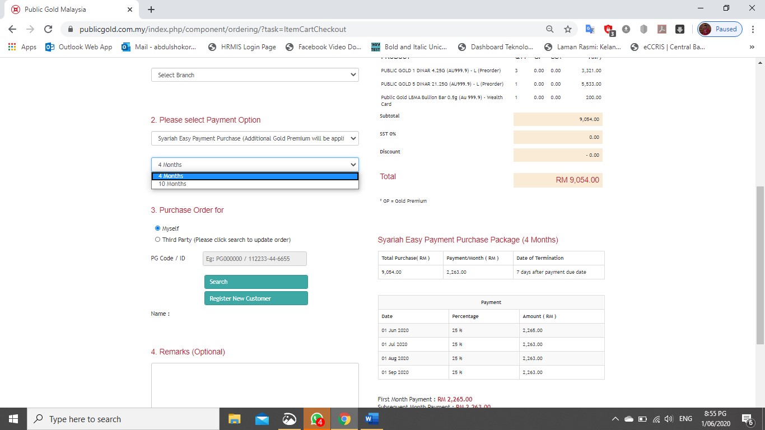Screen dimensions: 765x430
Task: Choose 4 Months from the list
Action: coord(255,176)
